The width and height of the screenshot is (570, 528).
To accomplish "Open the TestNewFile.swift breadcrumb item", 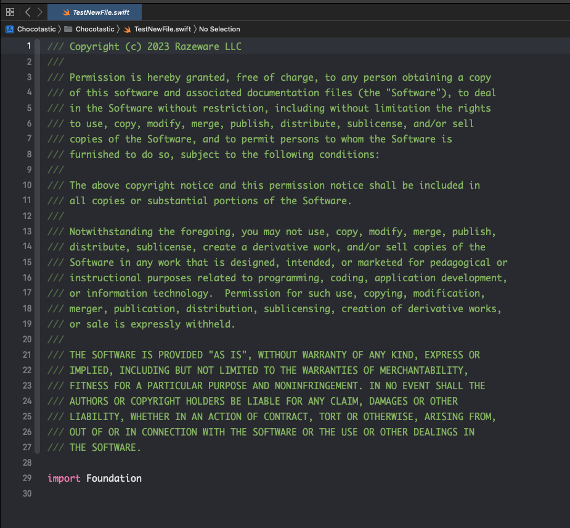I will pyautogui.click(x=163, y=29).
